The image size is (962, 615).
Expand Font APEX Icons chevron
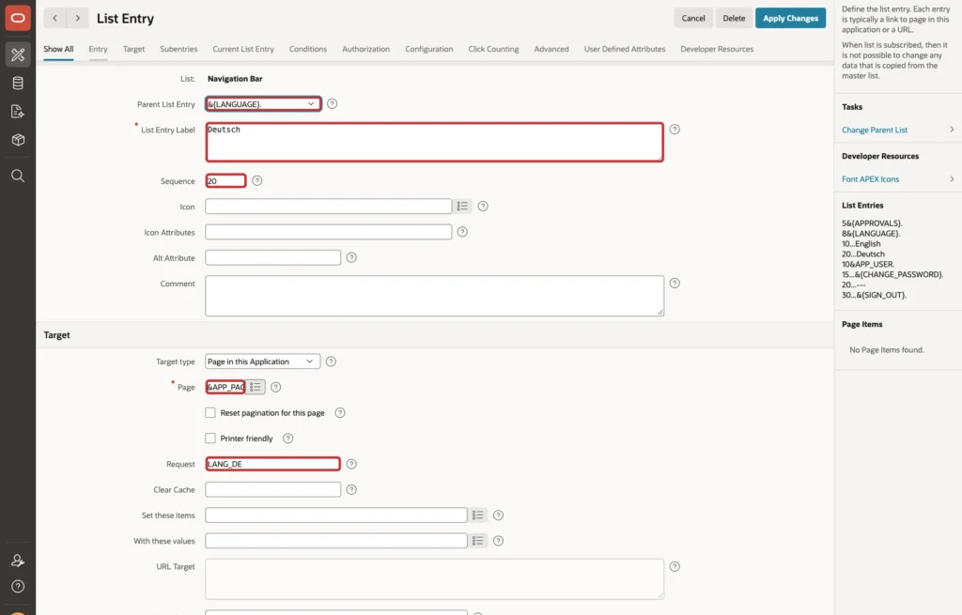point(952,179)
